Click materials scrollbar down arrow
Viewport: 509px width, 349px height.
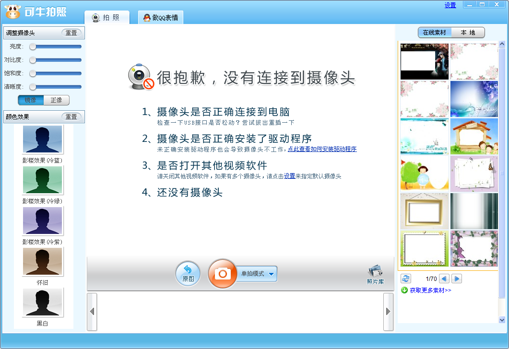pos(502,320)
